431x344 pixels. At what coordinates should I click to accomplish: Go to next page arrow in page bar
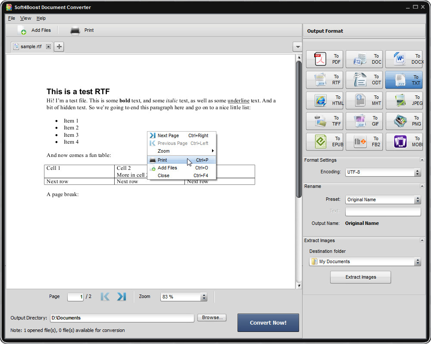(x=122, y=297)
